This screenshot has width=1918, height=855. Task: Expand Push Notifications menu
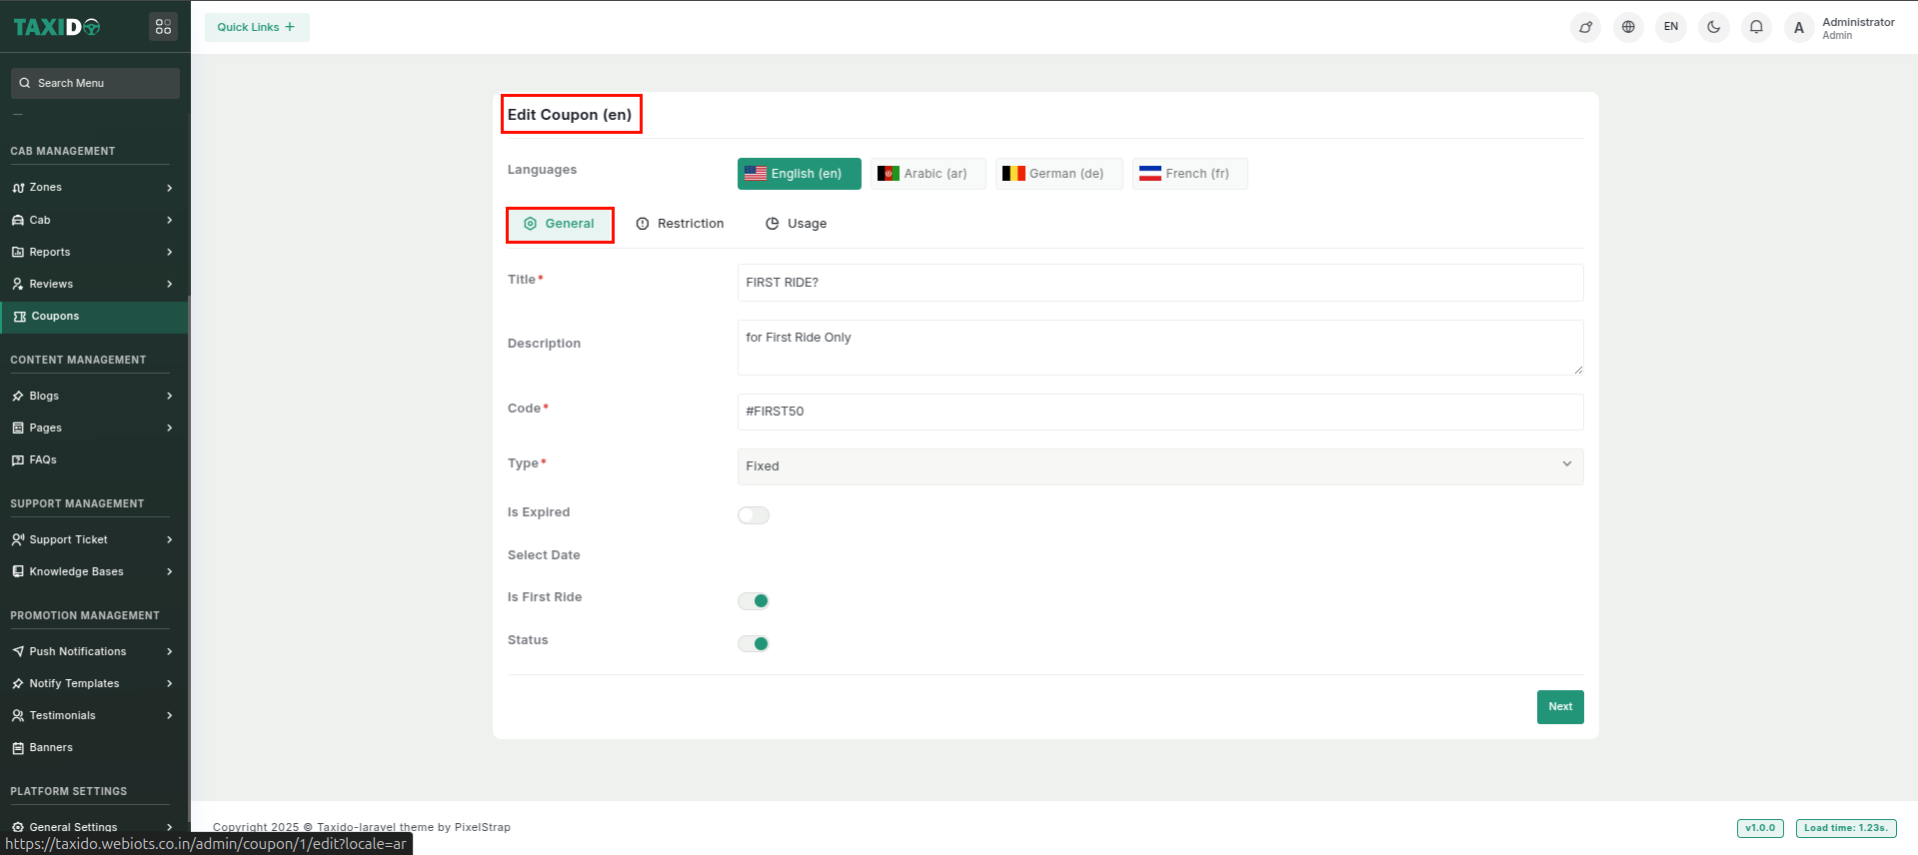click(x=92, y=651)
